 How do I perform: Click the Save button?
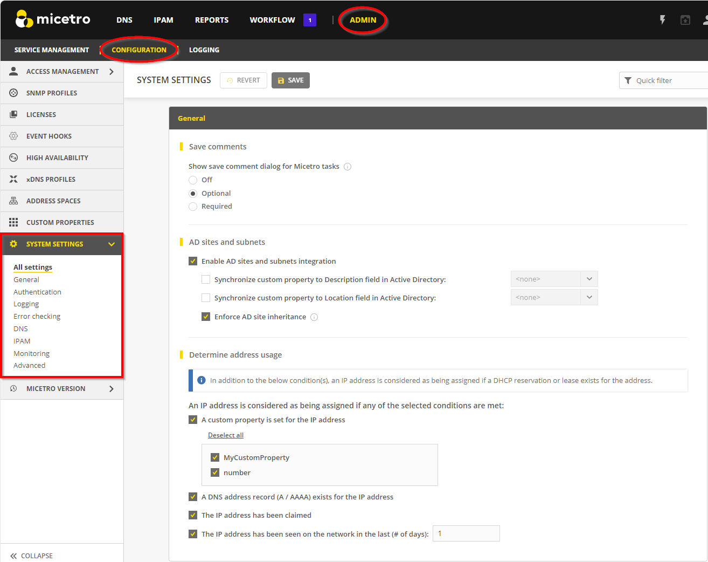(290, 80)
